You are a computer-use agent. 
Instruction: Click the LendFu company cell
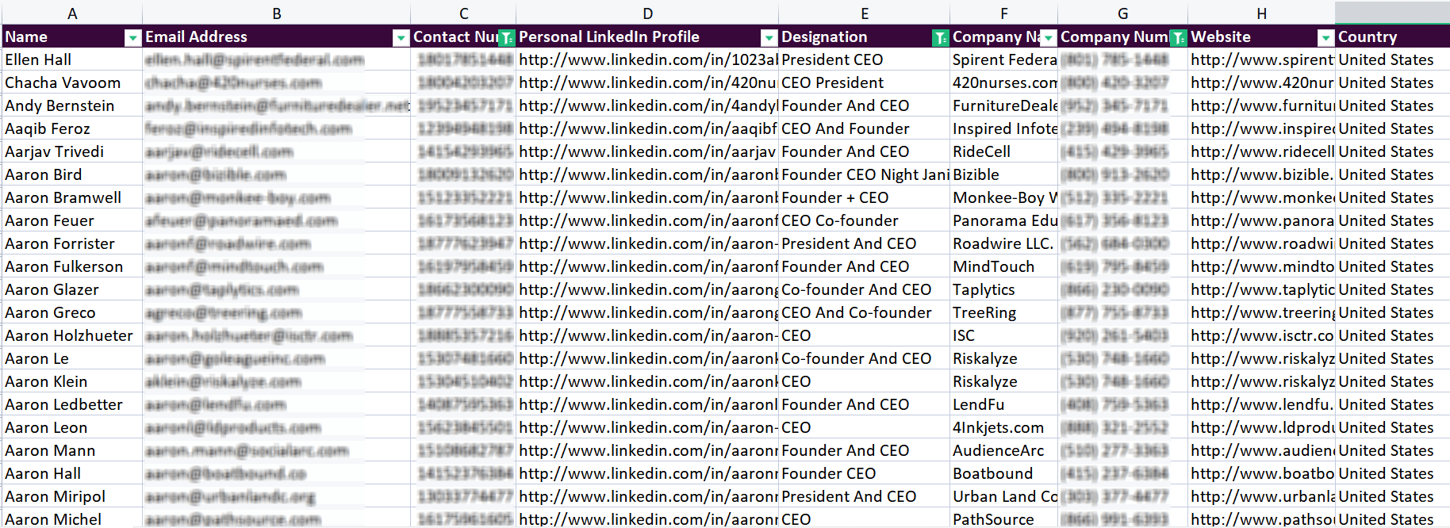coord(1004,404)
